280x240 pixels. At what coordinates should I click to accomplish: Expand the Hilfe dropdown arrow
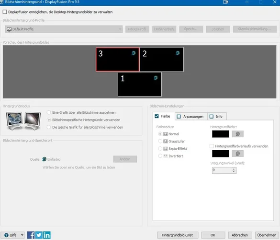[x=22, y=235]
